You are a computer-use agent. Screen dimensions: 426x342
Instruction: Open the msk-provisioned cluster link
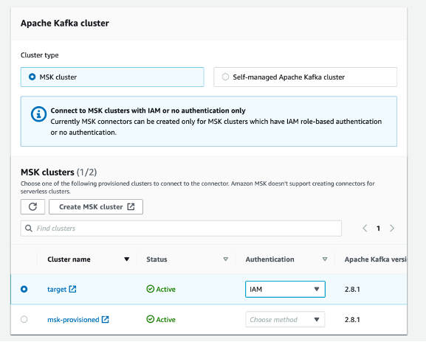(x=78, y=320)
